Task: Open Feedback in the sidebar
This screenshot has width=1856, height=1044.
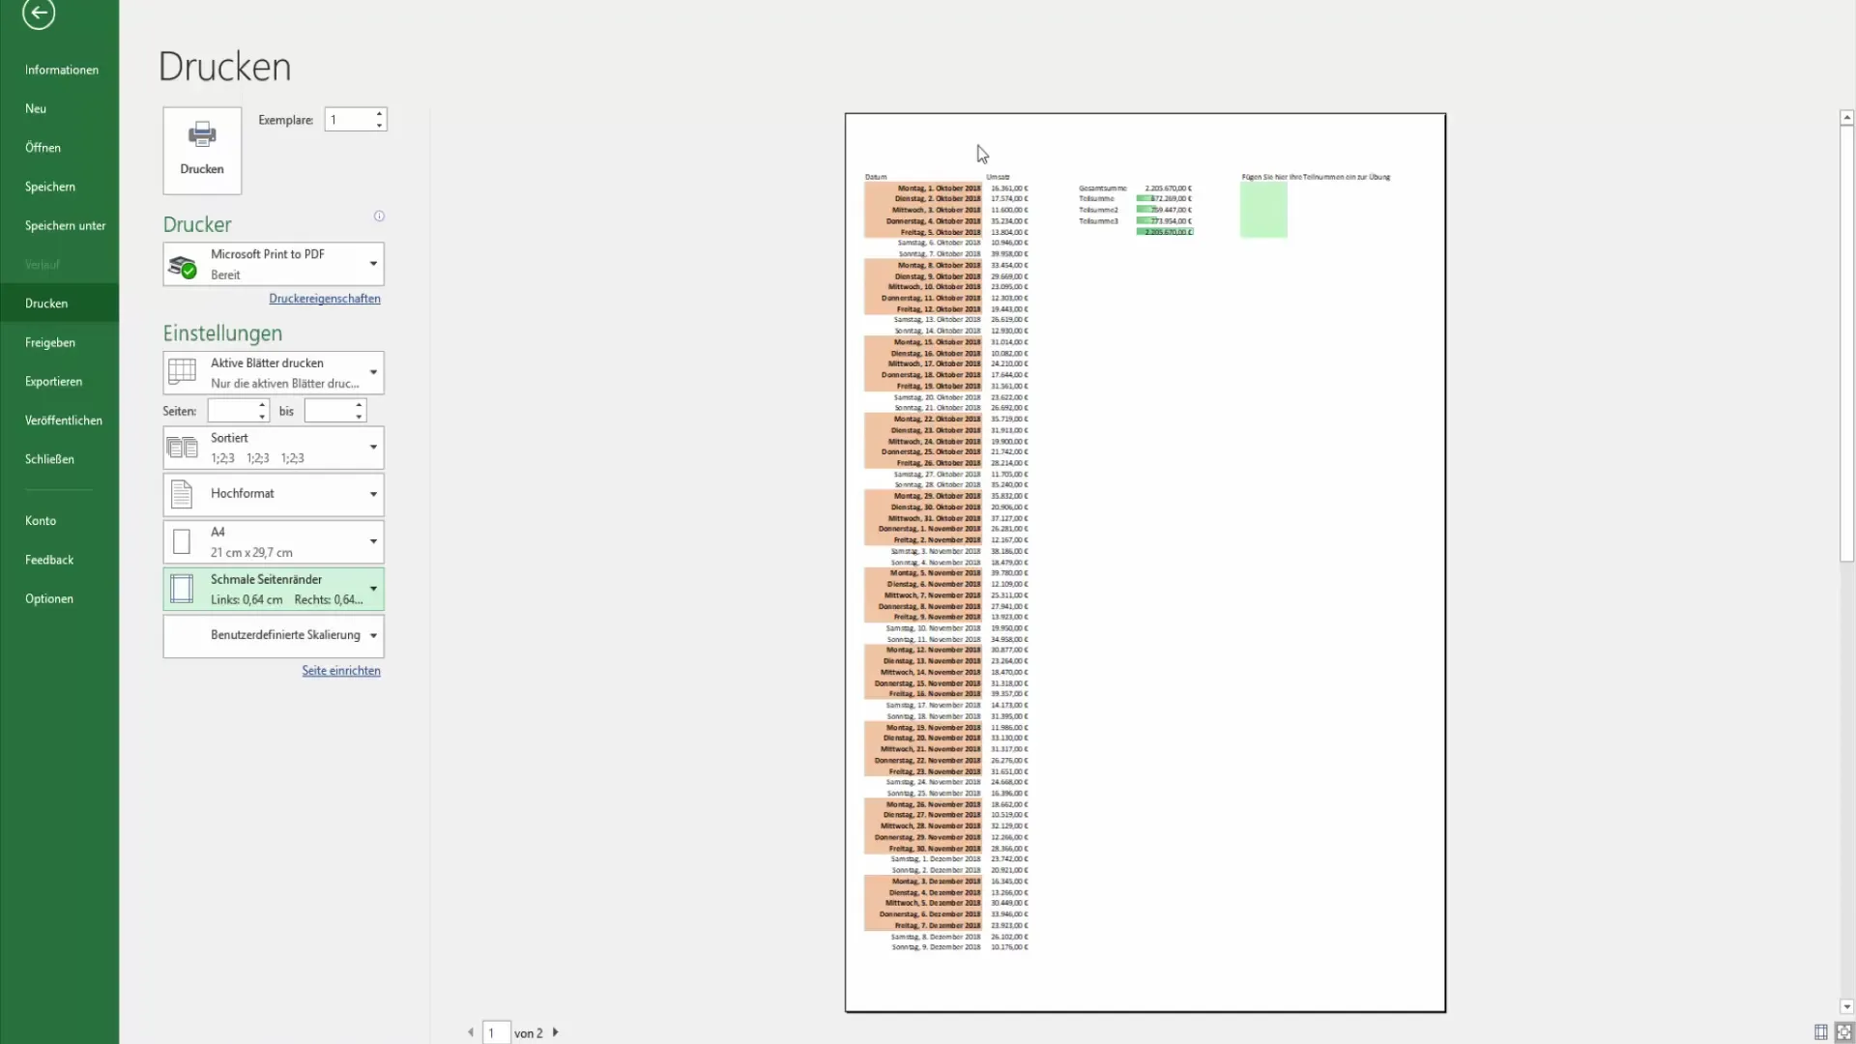Action: (60, 560)
